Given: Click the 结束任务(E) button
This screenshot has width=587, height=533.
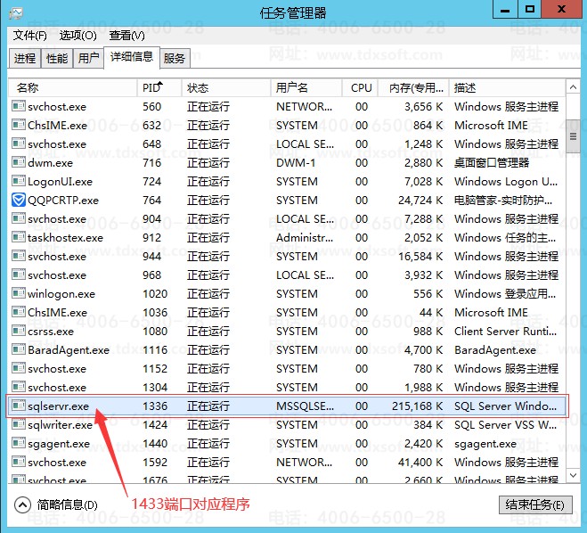Looking at the screenshot, I should (533, 505).
